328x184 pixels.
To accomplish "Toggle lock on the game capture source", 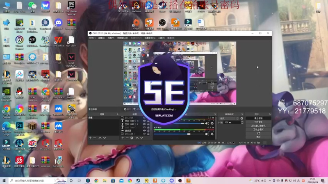I will tap(148, 130).
